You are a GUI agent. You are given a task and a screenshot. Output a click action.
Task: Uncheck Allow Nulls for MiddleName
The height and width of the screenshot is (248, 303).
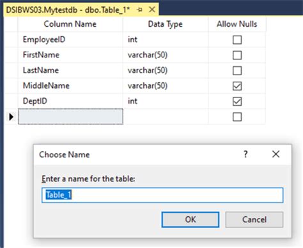pyautogui.click(x=237, y=86)
